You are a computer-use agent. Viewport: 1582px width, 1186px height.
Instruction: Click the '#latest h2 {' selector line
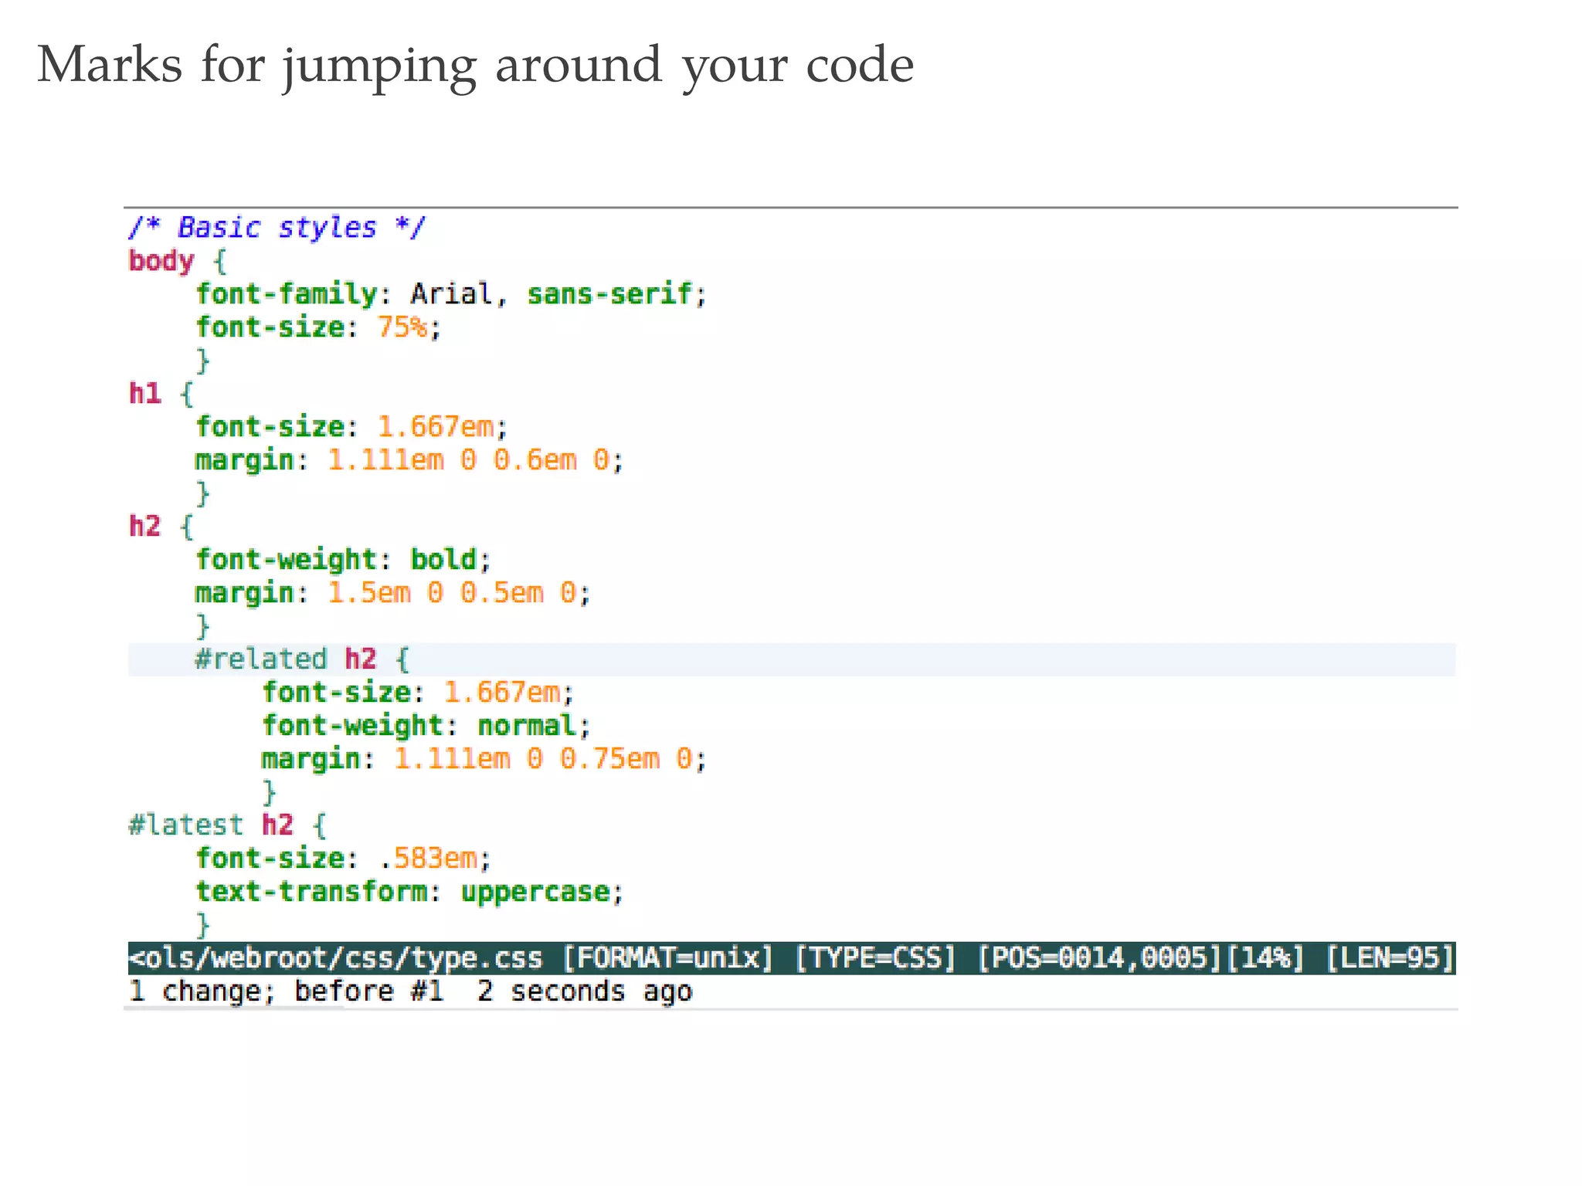pyautogui.click(x=227, y=825)
